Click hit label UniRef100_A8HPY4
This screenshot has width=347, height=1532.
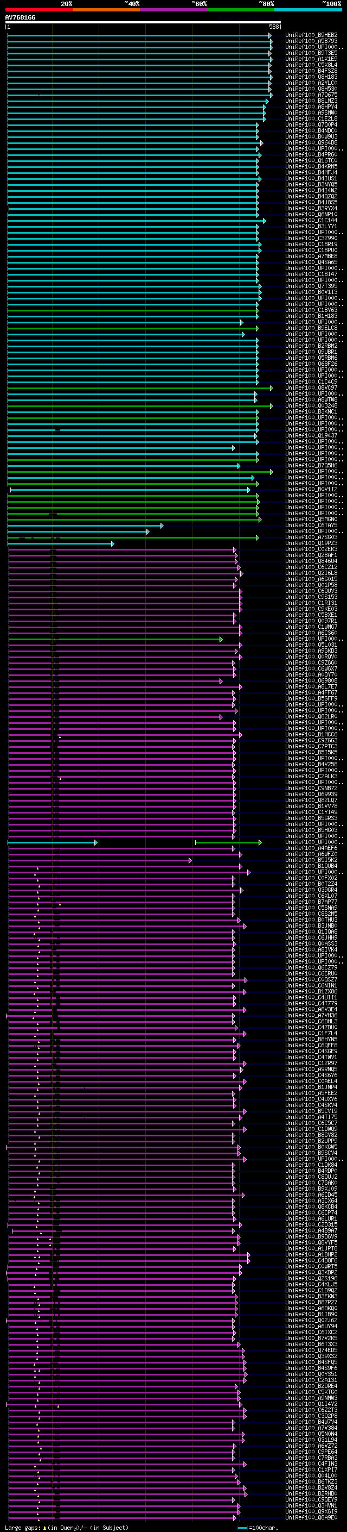(311, 107)
